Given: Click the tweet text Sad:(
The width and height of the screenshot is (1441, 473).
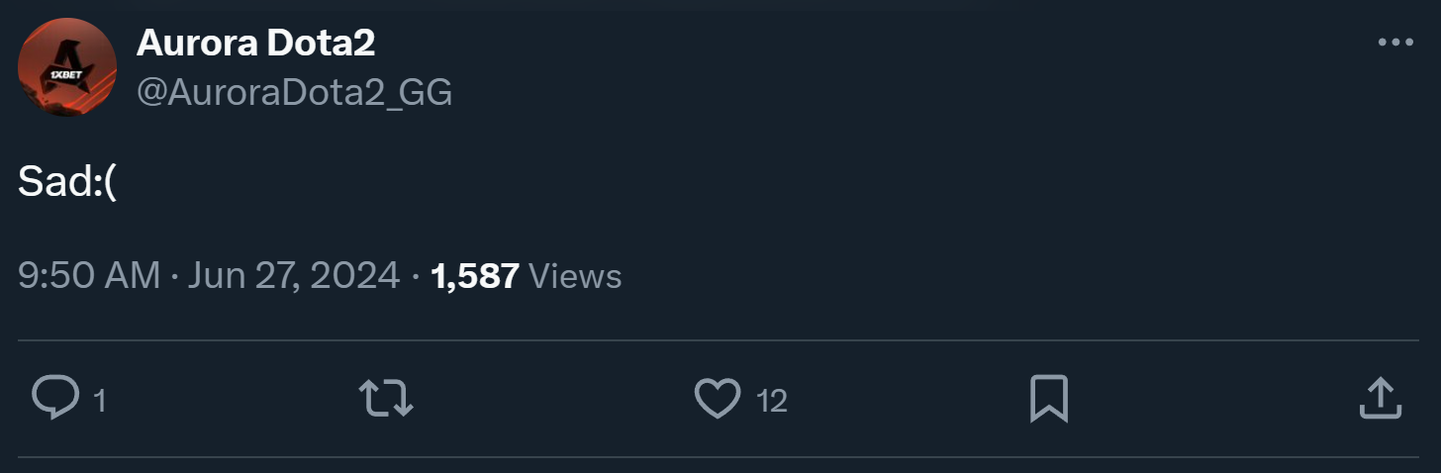Looking at the screenshot, I should 67,182.
